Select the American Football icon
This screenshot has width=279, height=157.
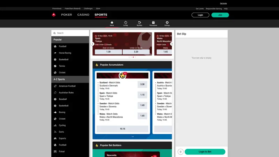pyautogui.click(x=55, y=86)
